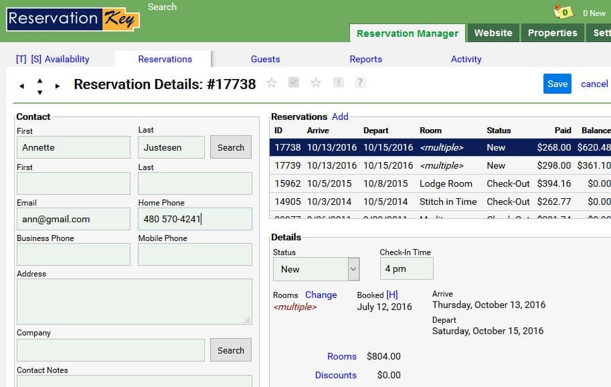Toggle the checkmark flag in the header
Screen dimensions: 611x387
tap(293, 82)
